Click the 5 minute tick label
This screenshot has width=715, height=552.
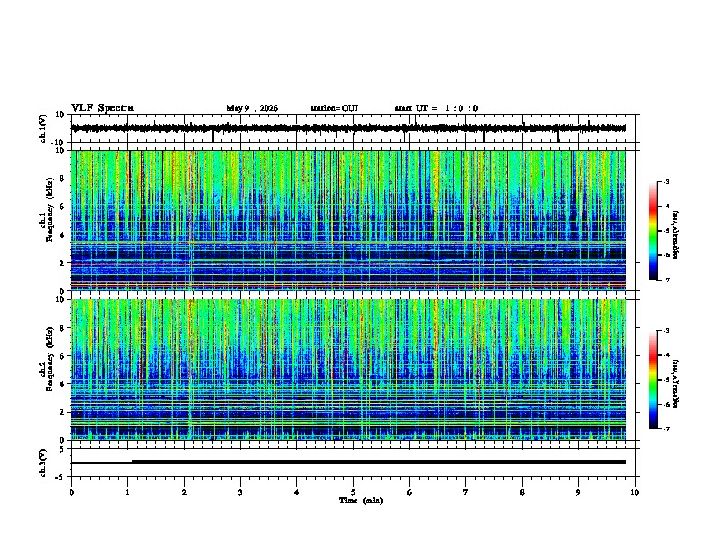(353, 492)
